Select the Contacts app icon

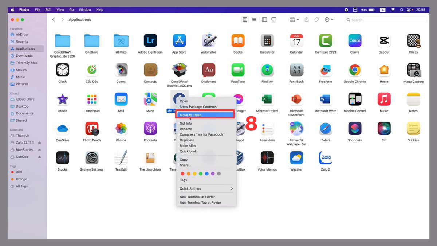click(x=150, y=70)
